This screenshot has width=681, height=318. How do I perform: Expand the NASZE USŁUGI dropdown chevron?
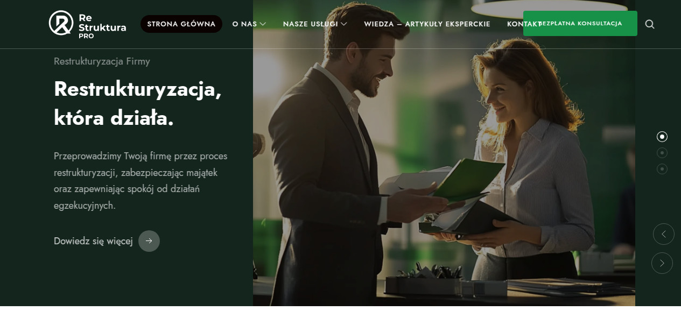coord(344,24)
